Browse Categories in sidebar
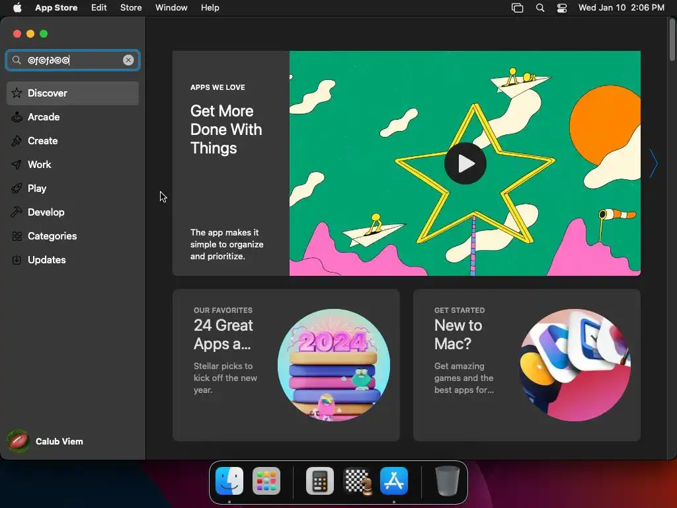The height and width of the screenshot is (508, 677). tap(73, 236)
